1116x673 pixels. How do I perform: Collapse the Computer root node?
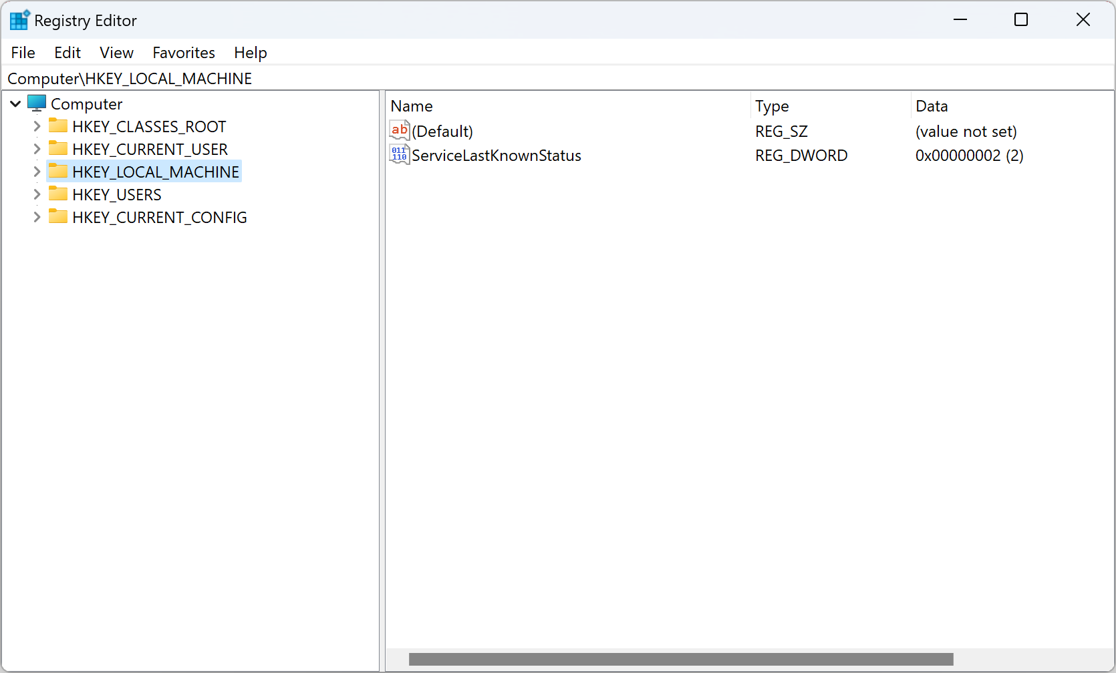15,104
